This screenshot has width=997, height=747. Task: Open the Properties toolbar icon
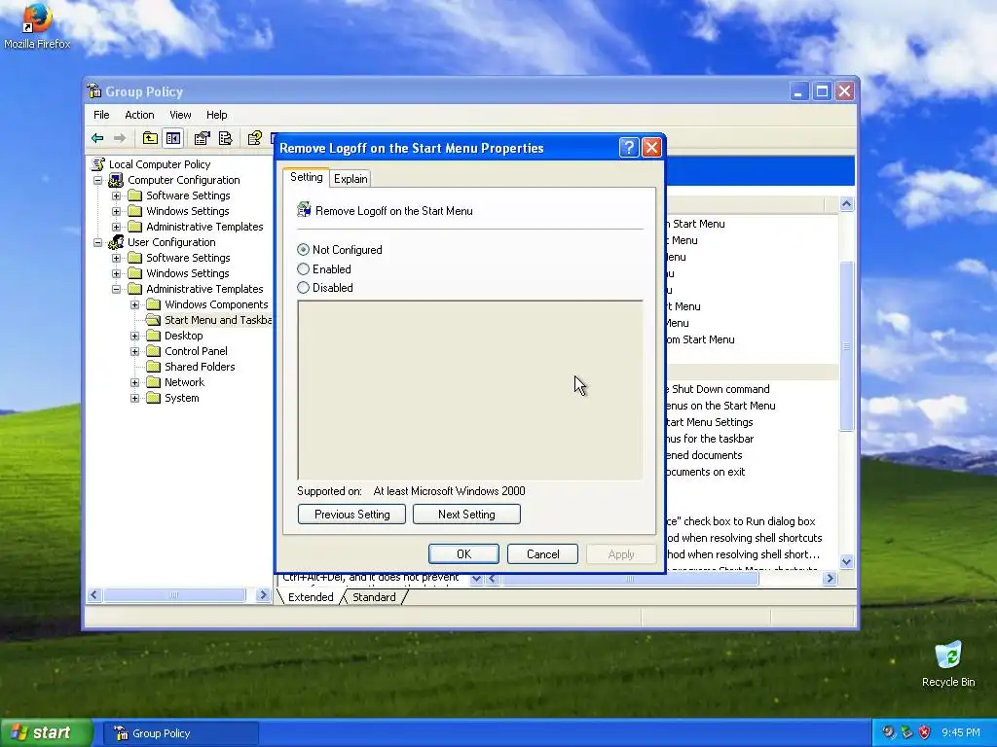coord(203,138)
